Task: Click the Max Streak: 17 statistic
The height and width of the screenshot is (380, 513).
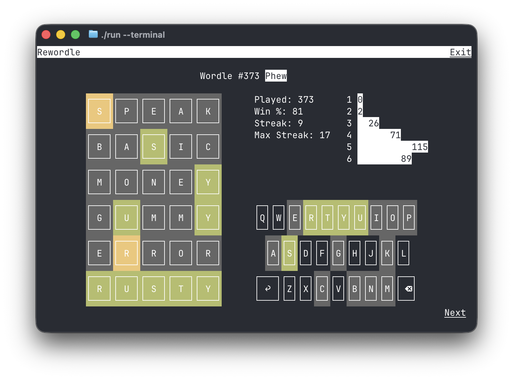Action: pos(292,135)
